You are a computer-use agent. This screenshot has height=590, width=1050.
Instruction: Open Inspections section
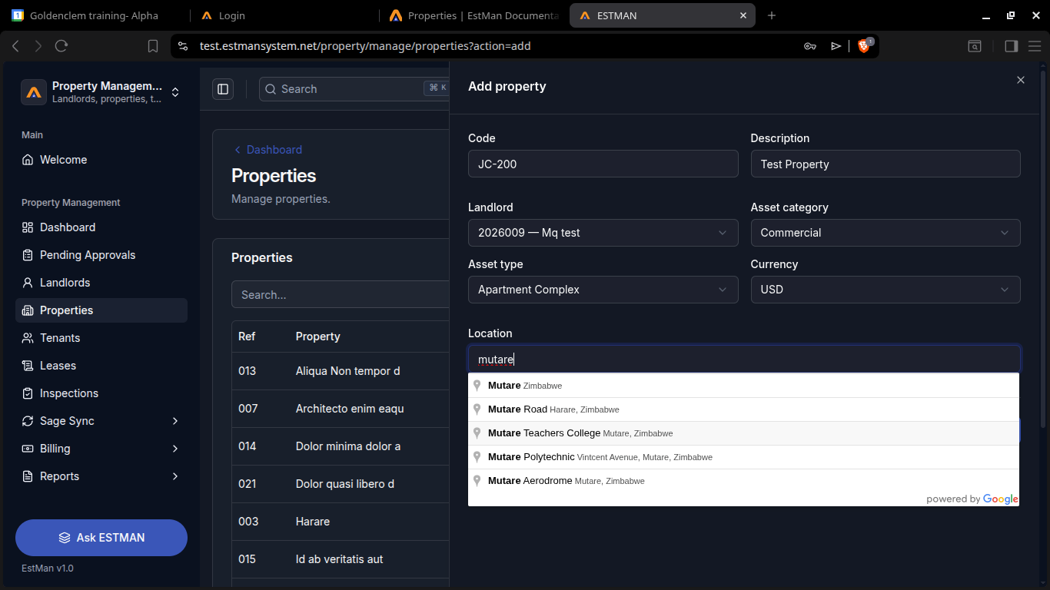pyautogui.click(x=101, y=393)
